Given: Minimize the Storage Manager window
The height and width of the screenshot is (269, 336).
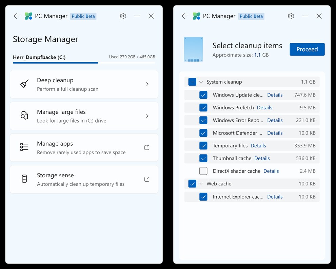Looking at the screenshot, I should 137,16.
